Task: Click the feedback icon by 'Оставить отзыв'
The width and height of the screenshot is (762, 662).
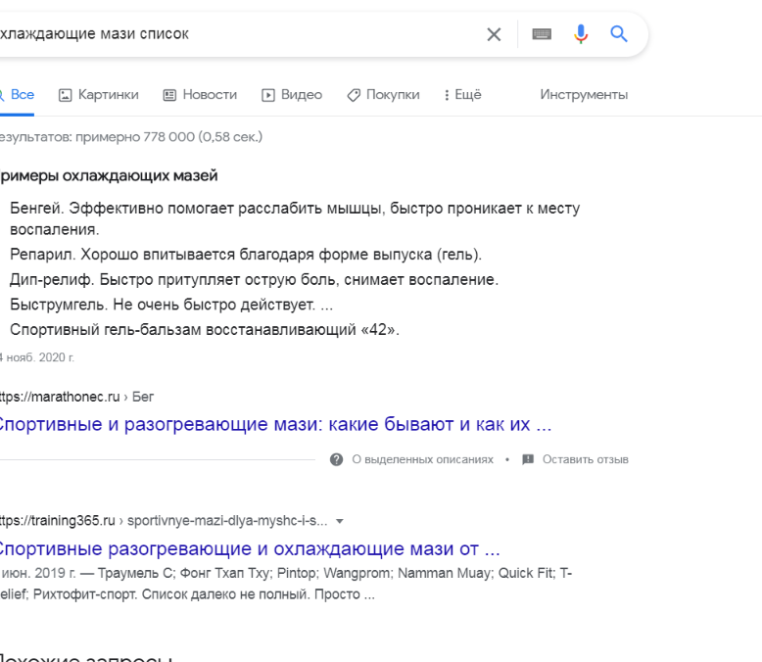Action: 528,459
